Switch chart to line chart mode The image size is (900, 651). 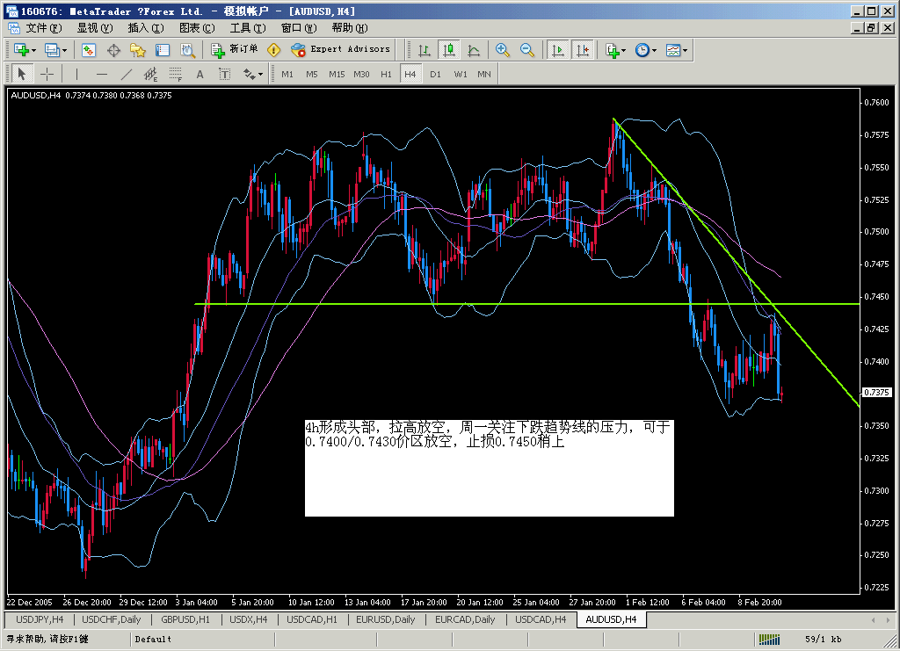pyautogui.click(x=474, y=50)
